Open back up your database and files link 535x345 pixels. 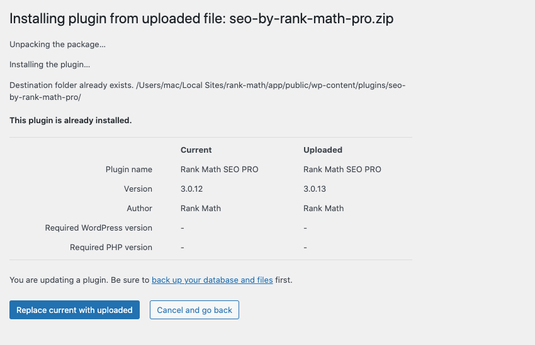[x=212, y=280]
